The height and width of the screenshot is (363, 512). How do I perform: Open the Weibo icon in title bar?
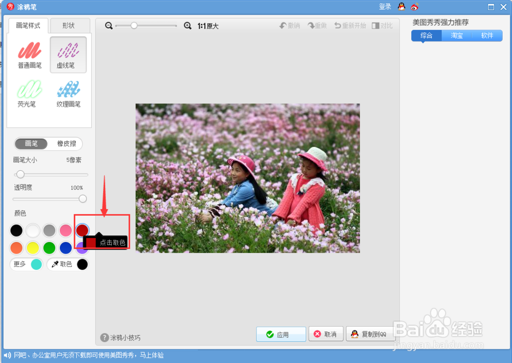point(414,7)
